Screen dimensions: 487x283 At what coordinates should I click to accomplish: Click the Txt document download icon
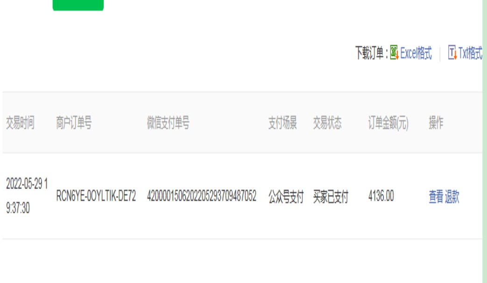click(452, 52)
